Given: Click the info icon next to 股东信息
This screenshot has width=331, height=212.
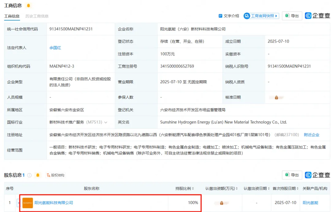Looking at the screenshot, I should point(29,175).
